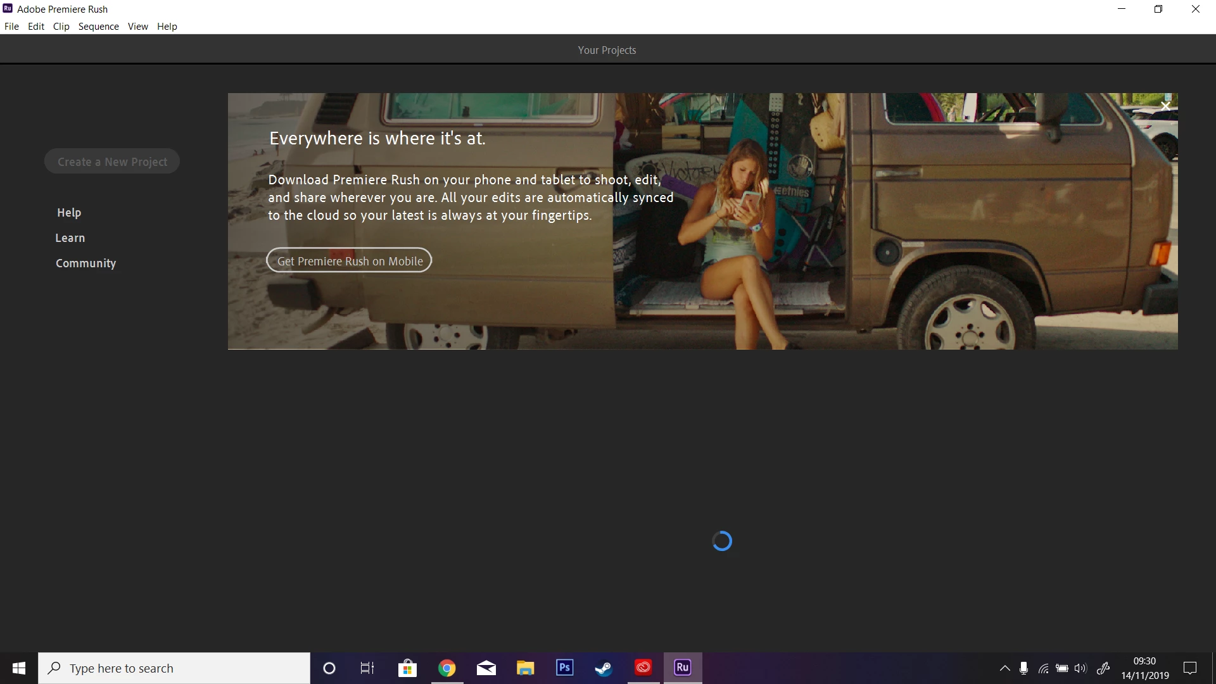Open File Explorer from the taskbar

coord(525,668)
